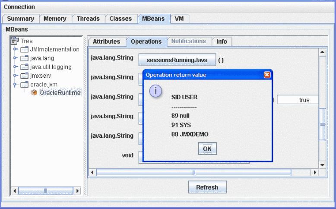The height and width of the screenshot is (209, 336).
Task: Select the OracleRuntime tree item
Action: click(x=60, y=93)
